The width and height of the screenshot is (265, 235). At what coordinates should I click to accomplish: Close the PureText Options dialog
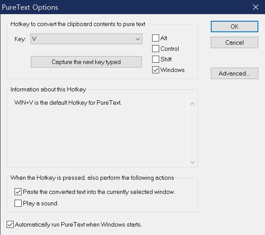tap(256, 7)
